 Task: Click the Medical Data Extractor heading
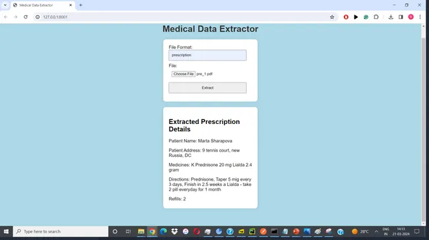click(x=210, y=29)
